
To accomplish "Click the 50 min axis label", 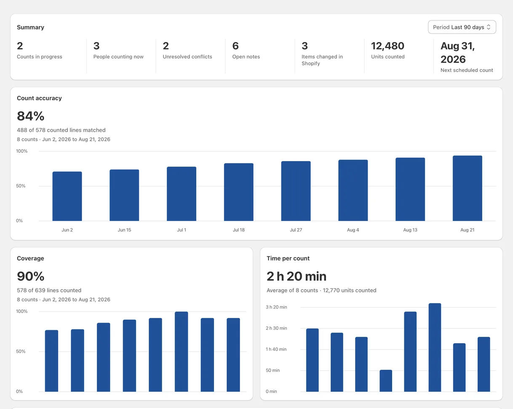I will [273, 370].
